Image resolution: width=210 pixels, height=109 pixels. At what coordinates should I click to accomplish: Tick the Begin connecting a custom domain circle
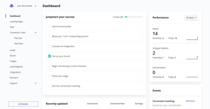pyautogui.click(x=50, y=66)
